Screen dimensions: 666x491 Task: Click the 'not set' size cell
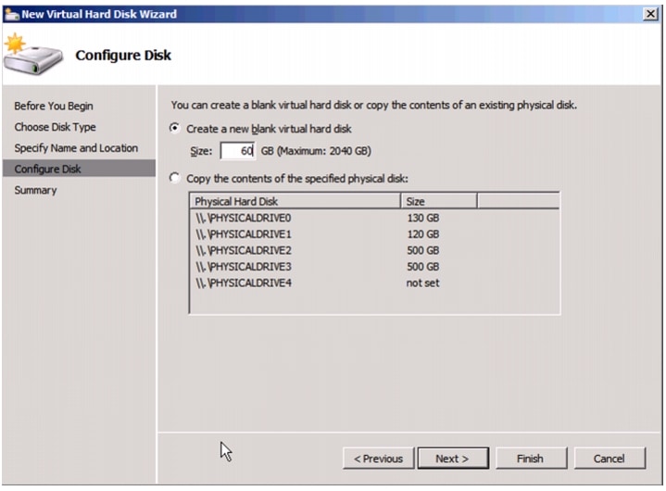[x=422, y=283]
